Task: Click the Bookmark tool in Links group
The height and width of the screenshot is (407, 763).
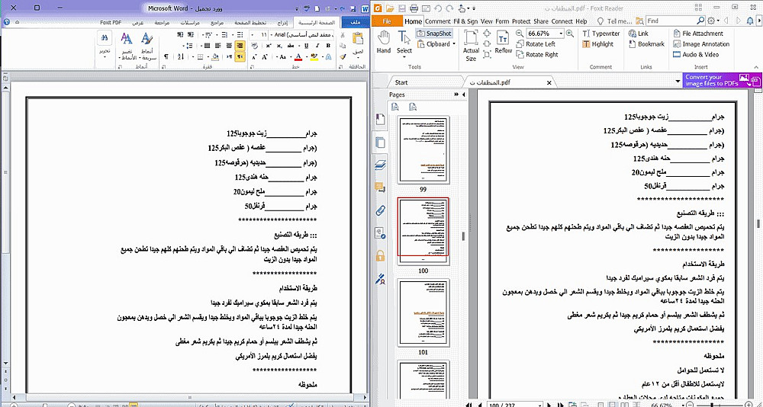Action: pyautogui.click(x=647, y=44)
